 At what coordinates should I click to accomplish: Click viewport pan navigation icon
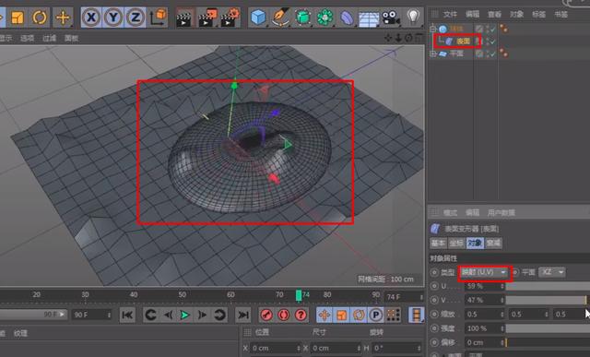[389, 38]
